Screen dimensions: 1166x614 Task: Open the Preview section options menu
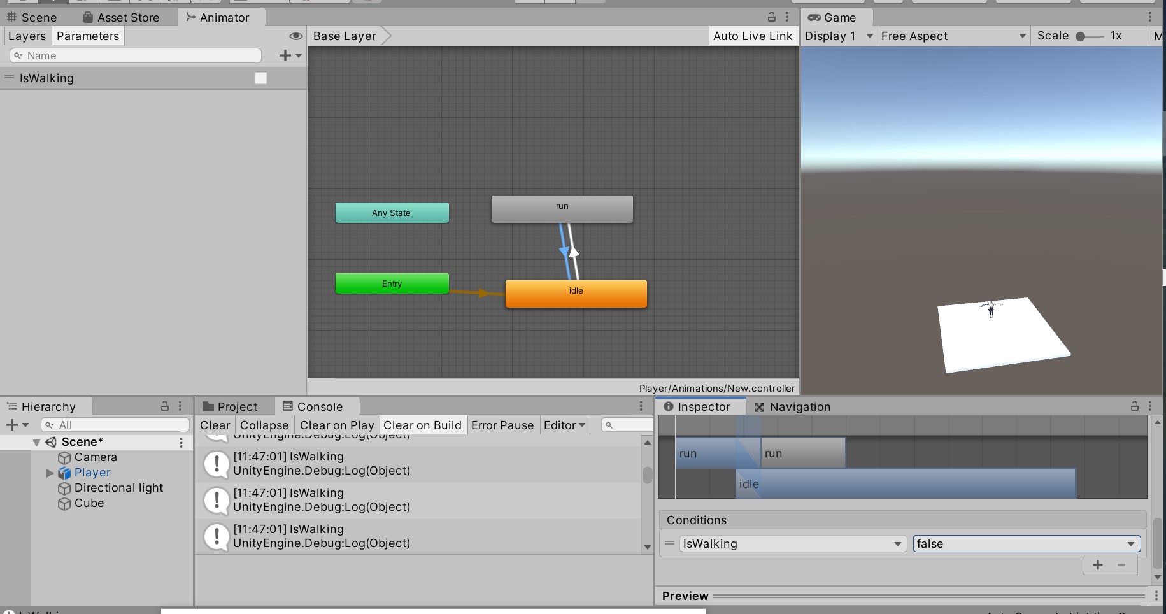(1156, 596)
